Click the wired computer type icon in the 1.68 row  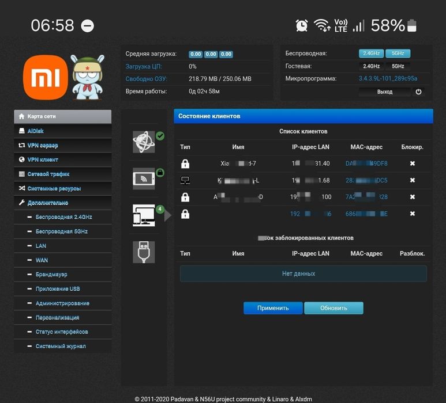tap(185, 180)
